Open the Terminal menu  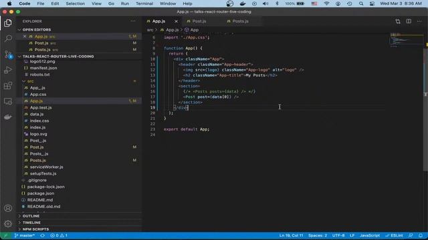point(144,3)
